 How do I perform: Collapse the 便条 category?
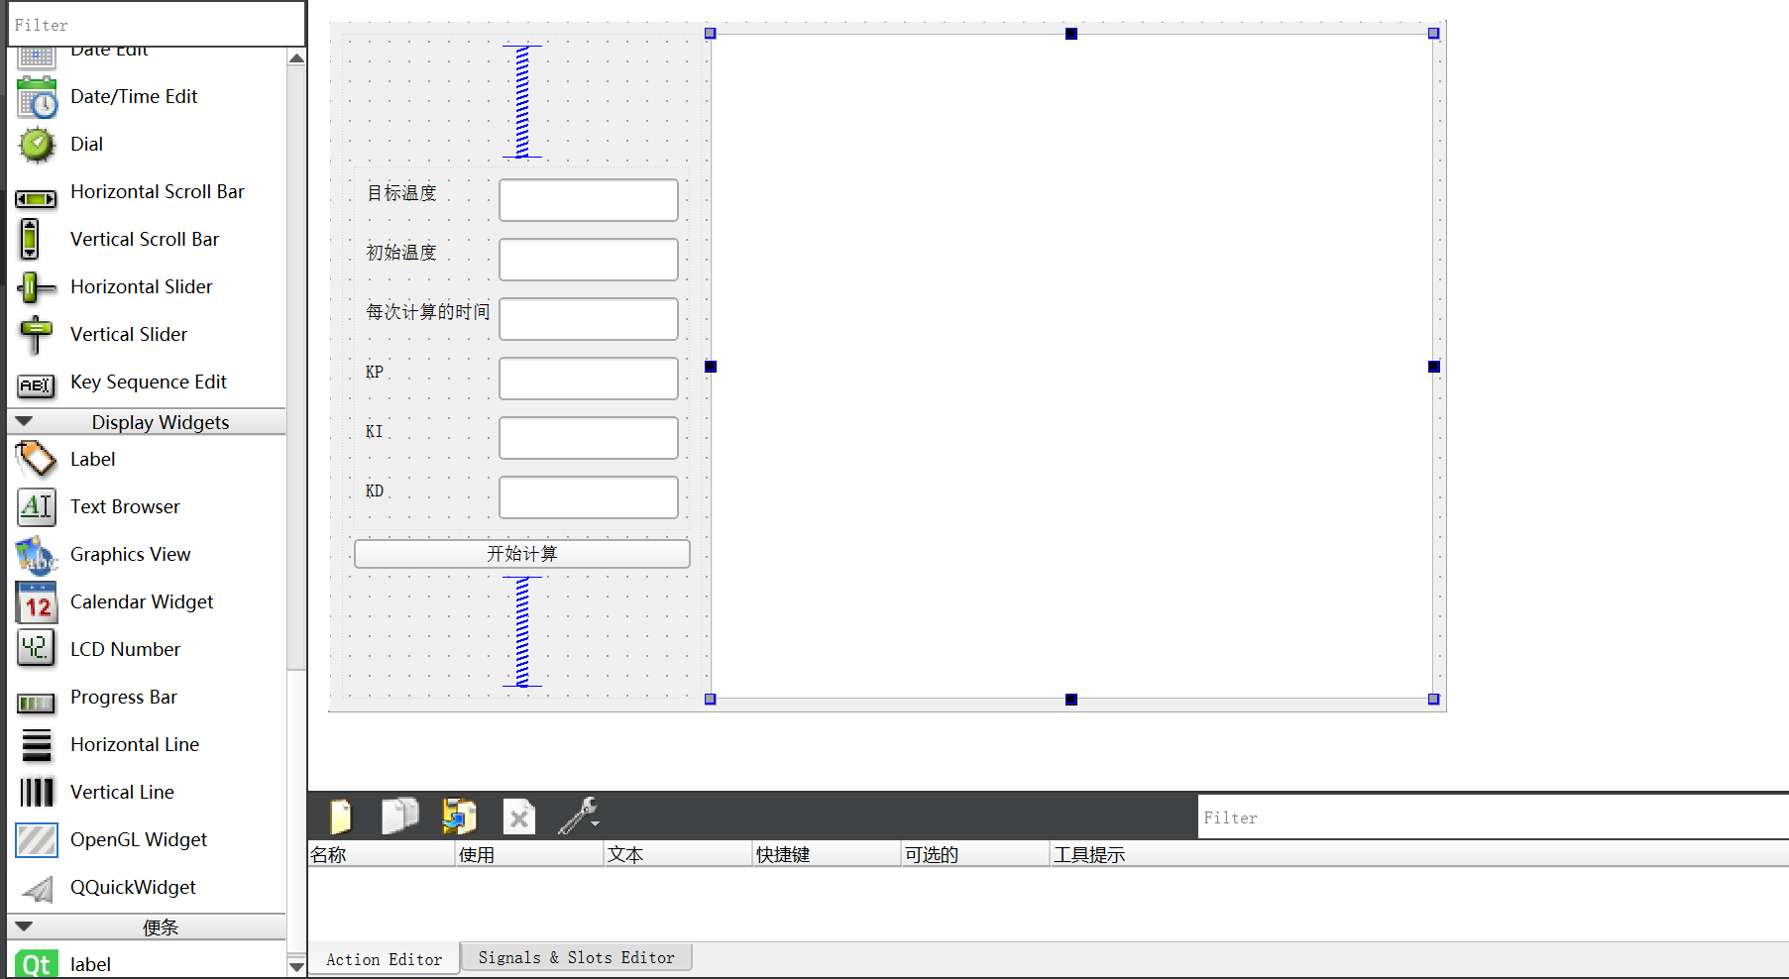[x=24, y=926]
